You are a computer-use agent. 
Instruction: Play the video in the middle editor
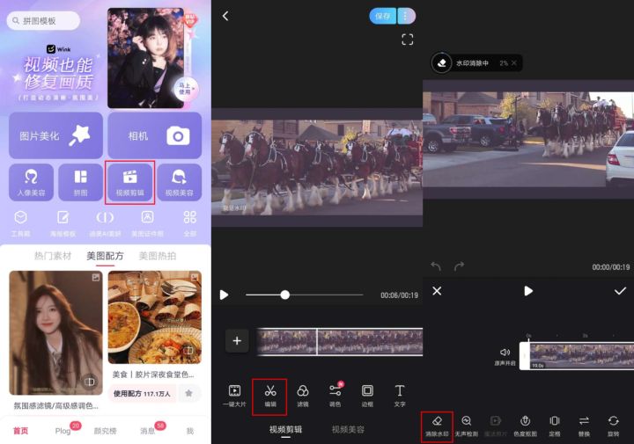[224, 295]
